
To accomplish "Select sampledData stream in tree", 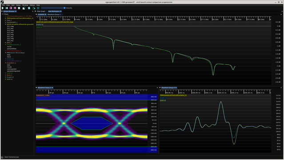I will [x=12, y=49].
